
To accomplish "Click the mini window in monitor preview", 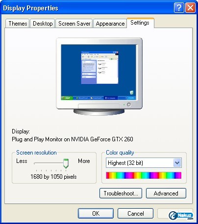I will pos(99,67).
